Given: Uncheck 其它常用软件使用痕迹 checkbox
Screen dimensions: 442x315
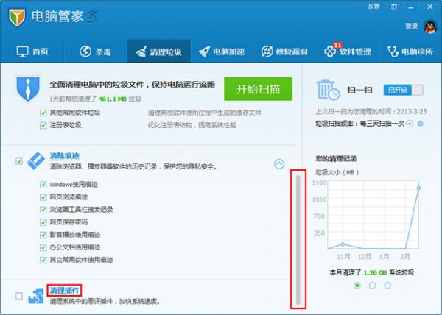Looking at the screenshot, I should pos(43,260).
